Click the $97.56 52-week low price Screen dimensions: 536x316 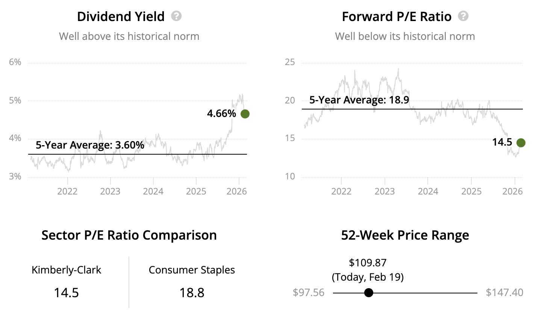coord(309,293)
